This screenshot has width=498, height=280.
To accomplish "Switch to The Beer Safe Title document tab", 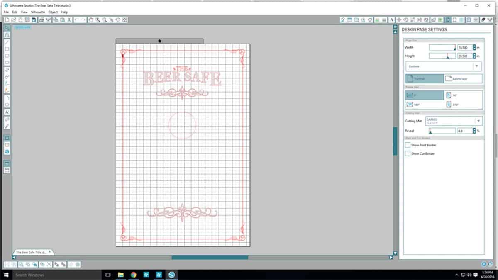I will coord(32,252).
